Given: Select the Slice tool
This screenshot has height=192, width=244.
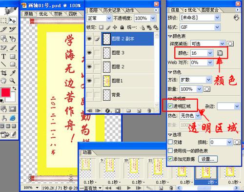Looking at the screenshot, I should click(x=3, y=29).
